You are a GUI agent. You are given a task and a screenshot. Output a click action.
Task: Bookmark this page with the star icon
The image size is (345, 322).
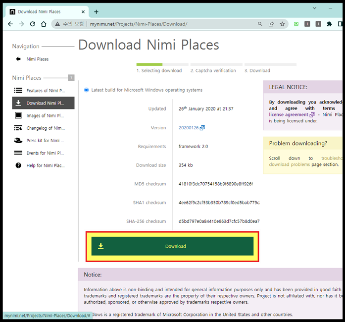coord(282,24)
